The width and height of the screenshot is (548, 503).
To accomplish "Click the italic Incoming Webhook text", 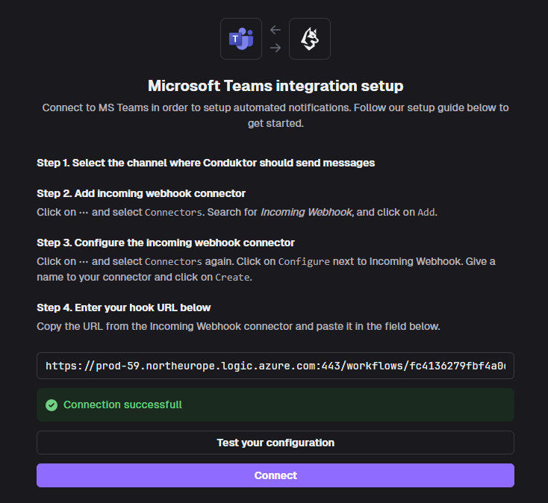I will tap(307, 213).
